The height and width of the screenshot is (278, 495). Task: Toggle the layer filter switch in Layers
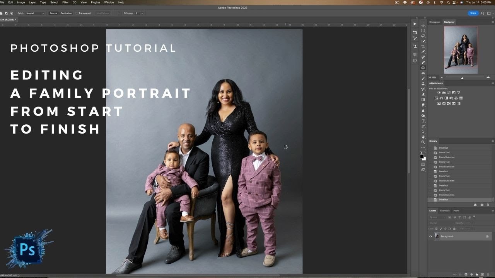tap(474, 217)
